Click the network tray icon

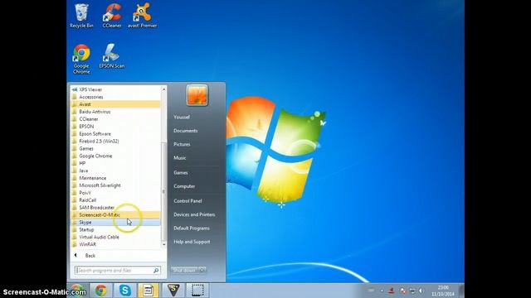pyautogui.click(x=412, y=291)
